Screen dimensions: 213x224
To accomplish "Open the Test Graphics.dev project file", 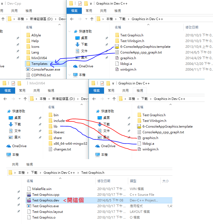I will 46,200.
